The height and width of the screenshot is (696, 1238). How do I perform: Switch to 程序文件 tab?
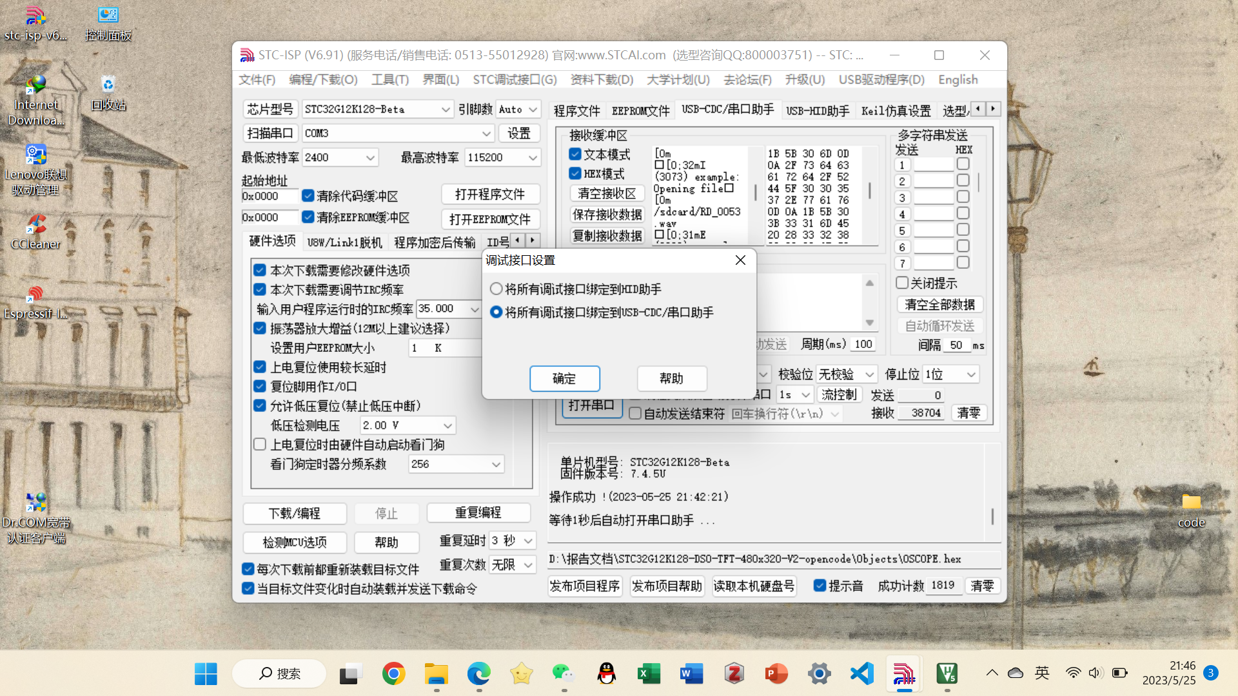pyautogui.click(x=576, y=110)
